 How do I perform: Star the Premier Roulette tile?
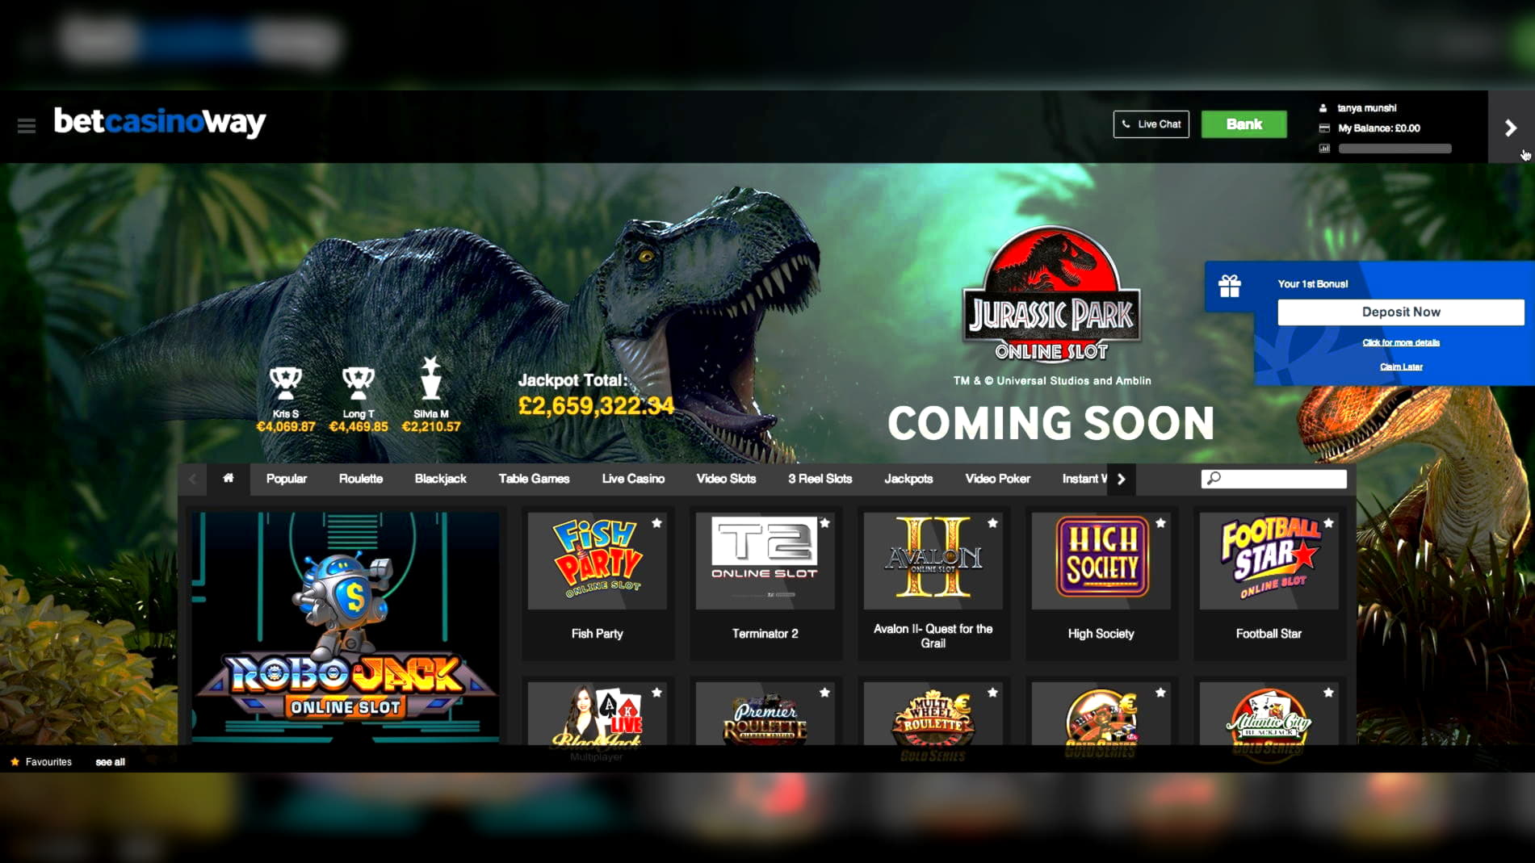pyautogui.click(x=825, y=693)
